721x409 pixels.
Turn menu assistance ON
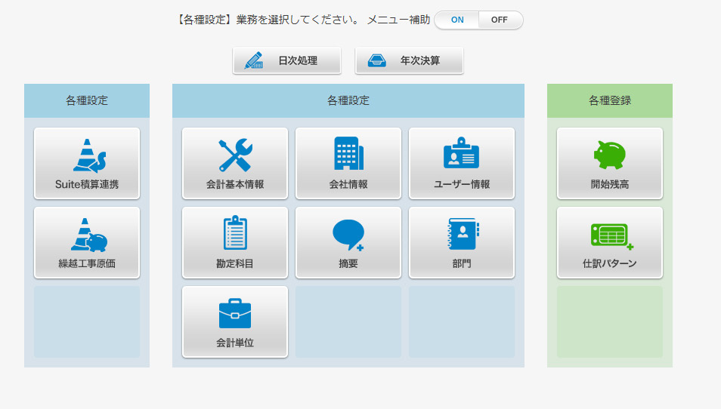tap(457, 20)
